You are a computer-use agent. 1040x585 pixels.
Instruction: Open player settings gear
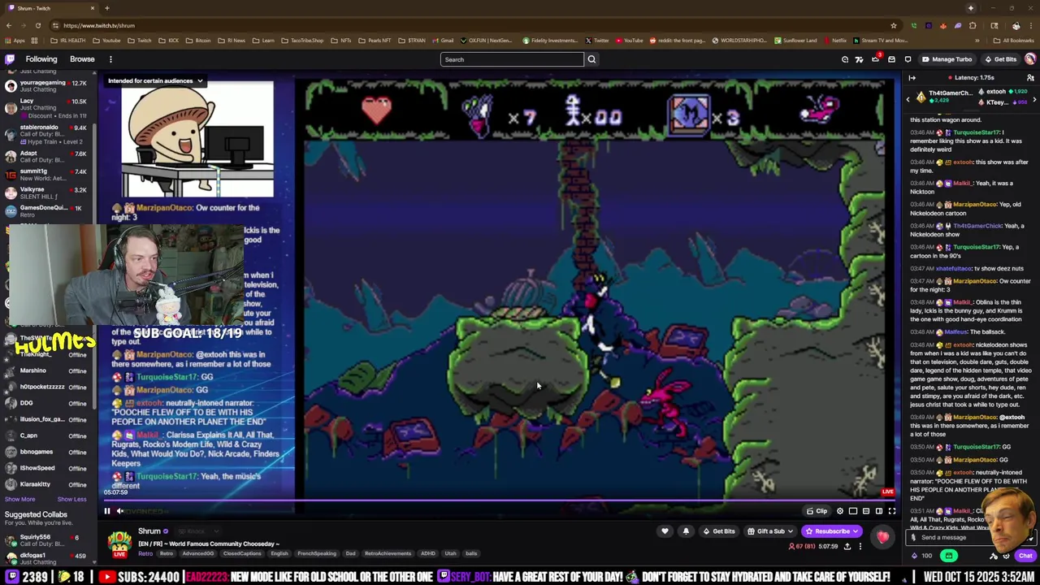point(840,511)
